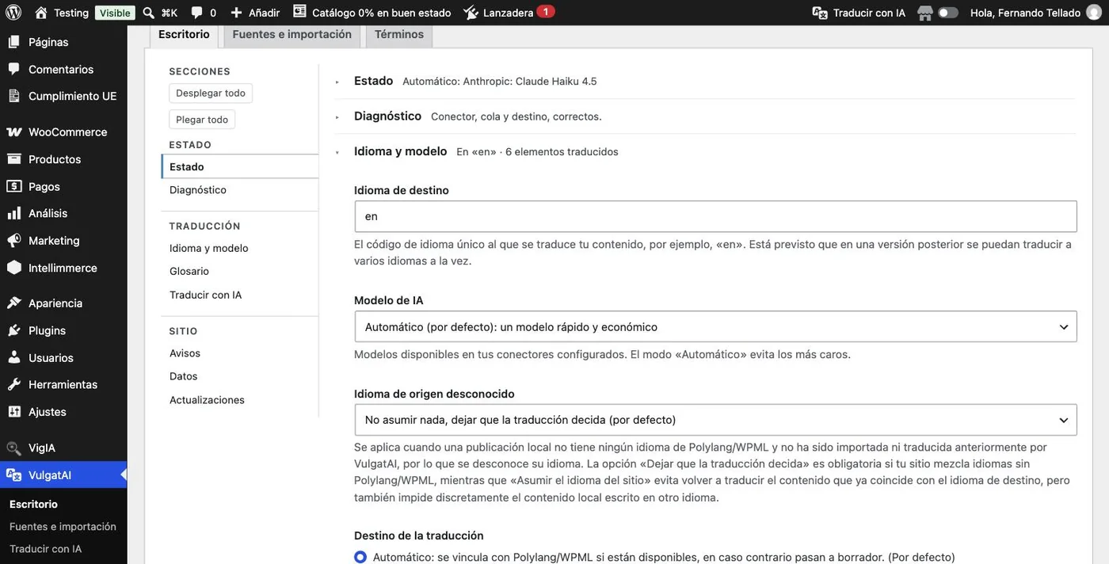Image resolution: width=1109 pixels, height=564 pixels.
Task: Open Traducir con IA sidebar submenu item
Action: [x=45, y=548]
